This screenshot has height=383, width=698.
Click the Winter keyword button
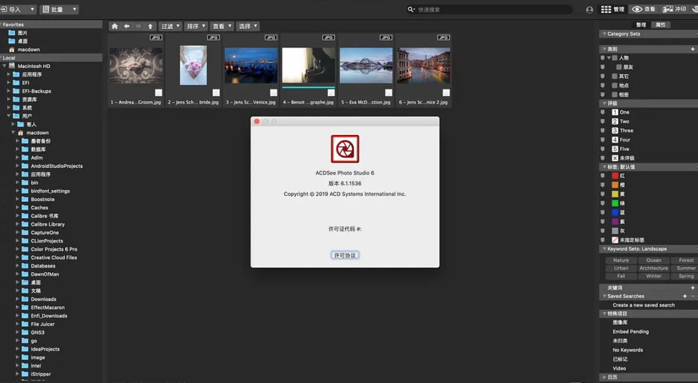tap(653, 276)
